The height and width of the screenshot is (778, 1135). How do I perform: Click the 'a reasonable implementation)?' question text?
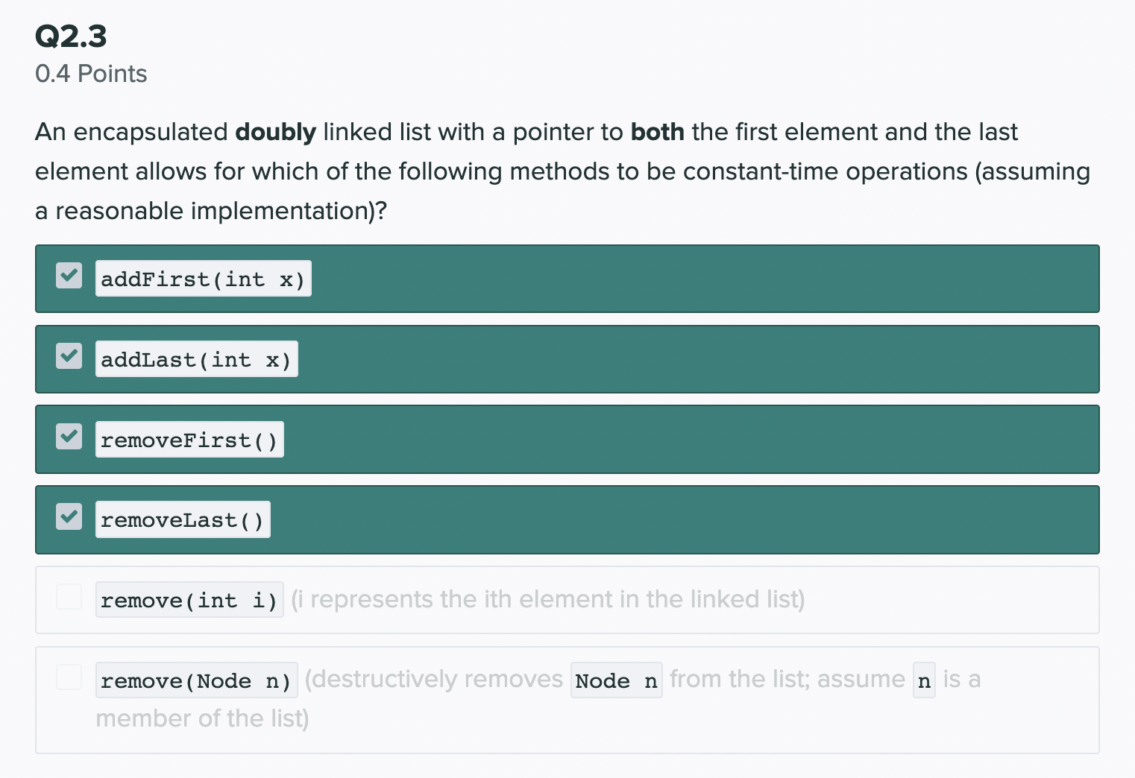[x=211, y=211]
